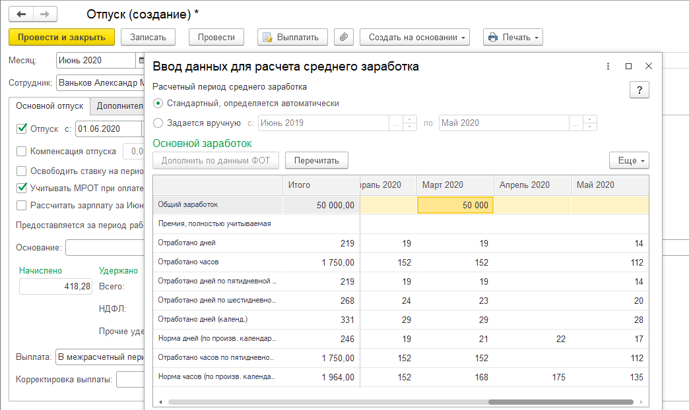The height and width of the screenshot is (410, 689).
Task: Uncheck the Отпуск checkbox
Action: (x=22, y=129)
